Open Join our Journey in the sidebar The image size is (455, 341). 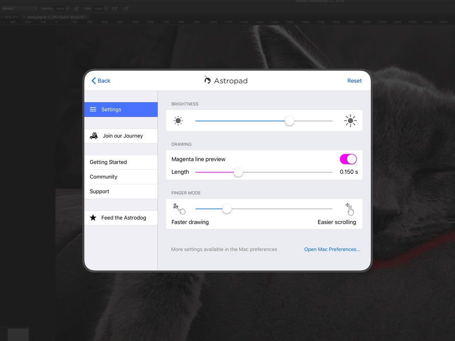[x=121, y=136]
